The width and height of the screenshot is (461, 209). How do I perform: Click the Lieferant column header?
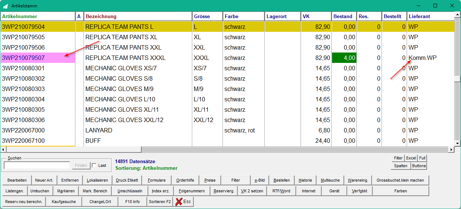(x=431, y=16)
